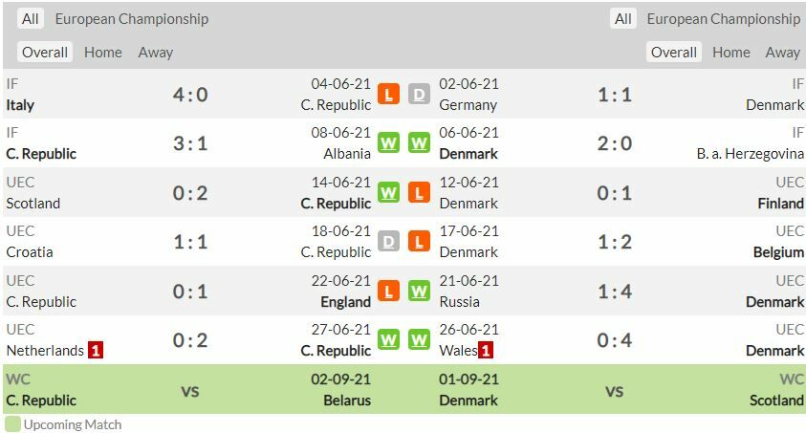
Task: Open the left European Championship filter
Action: pyautogui.click(x=132, y=19)
